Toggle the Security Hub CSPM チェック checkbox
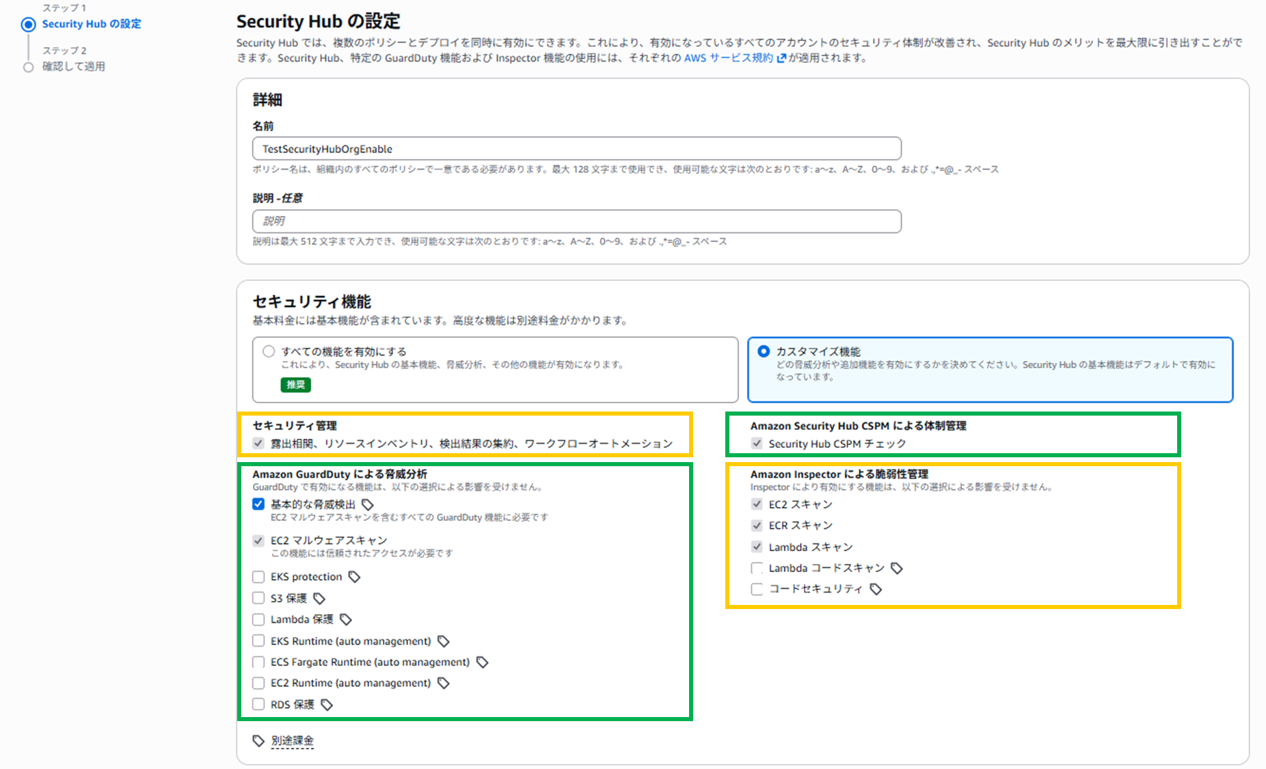The width and height of the screenshot is (1266, 769). 757,444
